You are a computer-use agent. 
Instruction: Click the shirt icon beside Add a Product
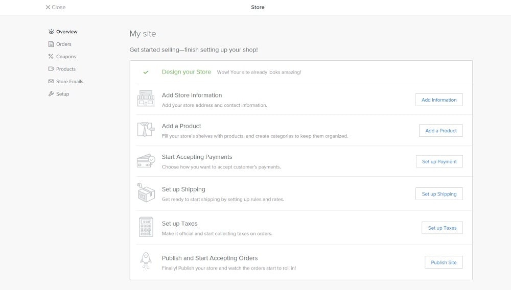(146, 130)
